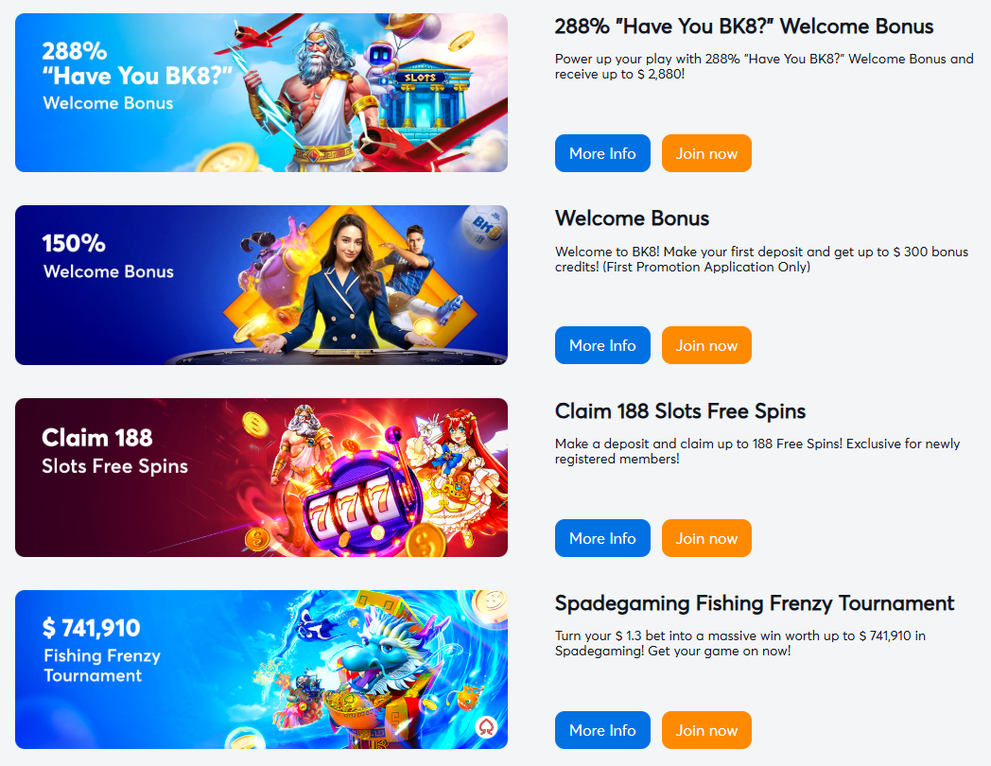The height and width of the screenshot is (766, 991).
Task: Click Join now under the Welcome Bonus
Action: click(x=706, y=344)
